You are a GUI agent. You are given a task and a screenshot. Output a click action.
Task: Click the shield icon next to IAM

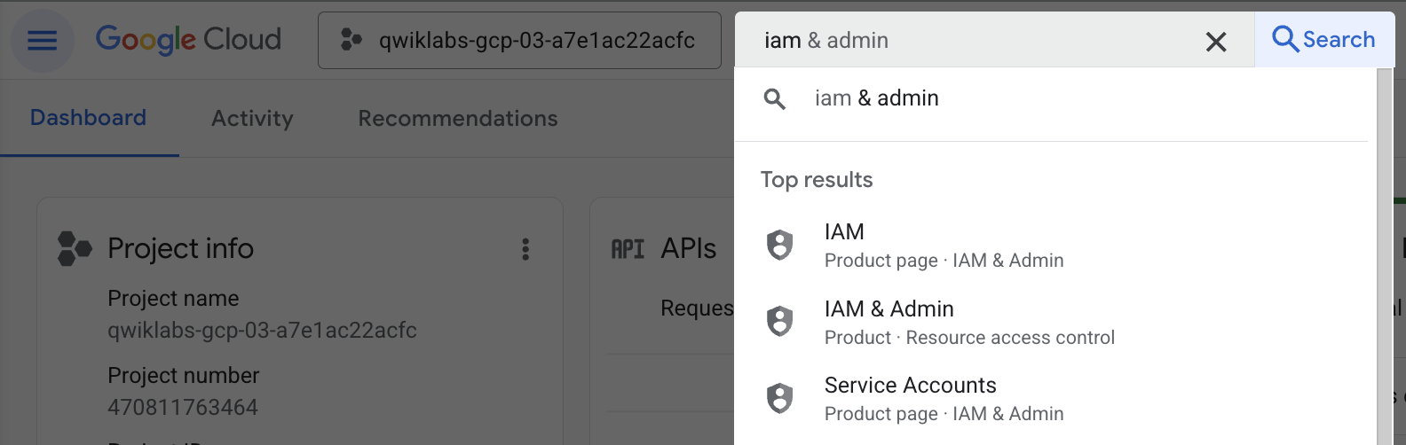(779, 245)
